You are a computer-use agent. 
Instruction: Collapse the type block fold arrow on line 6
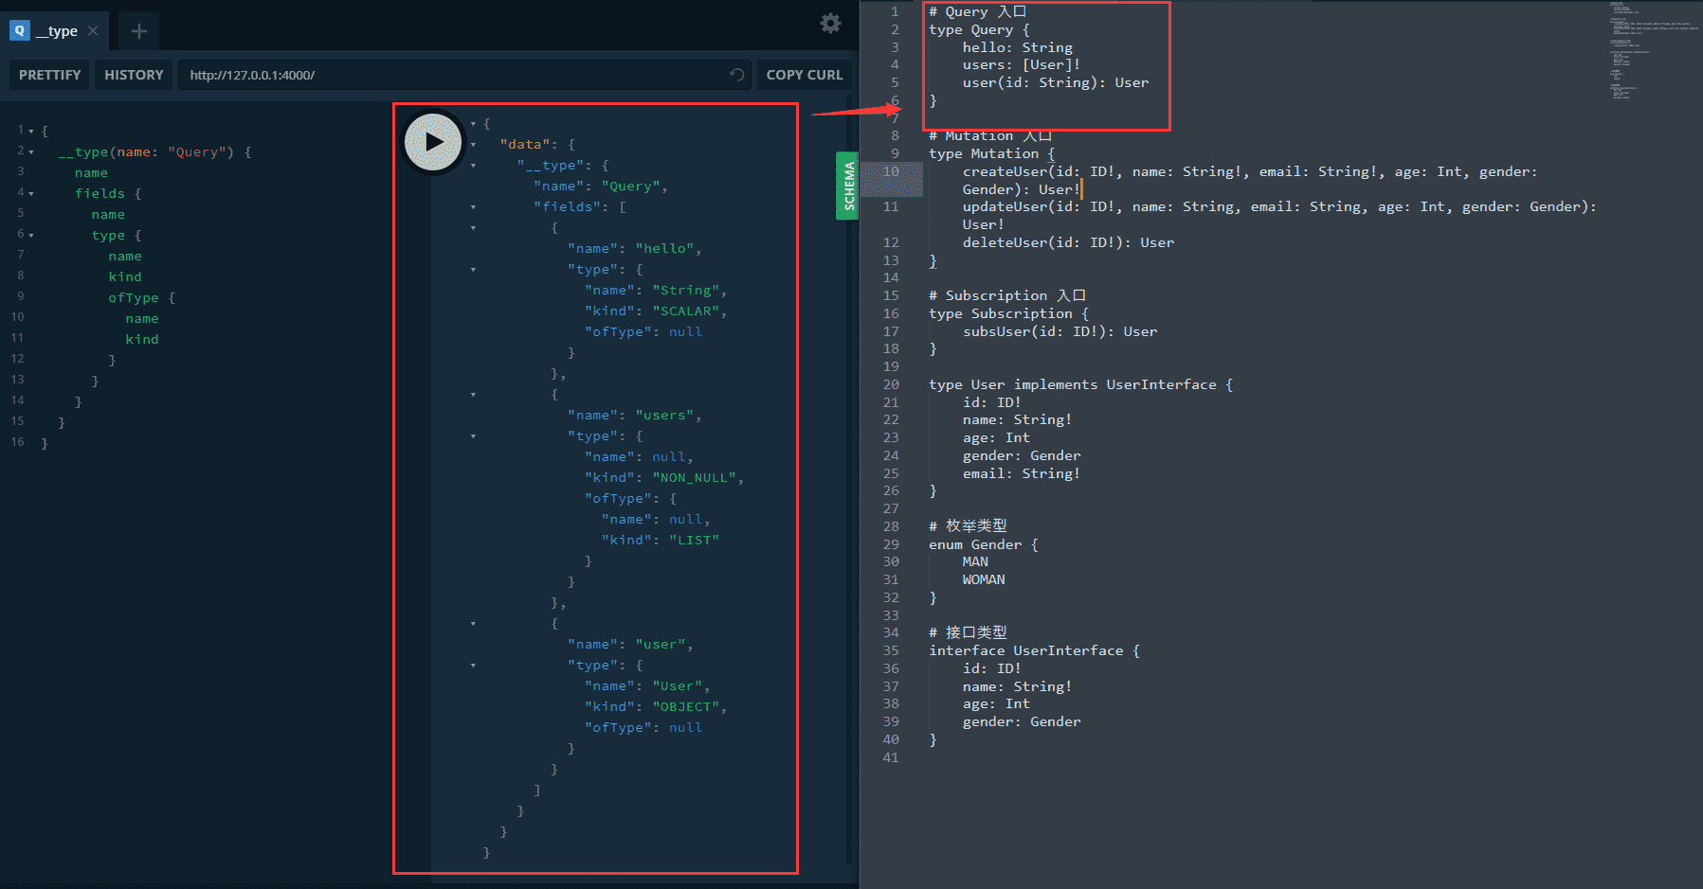click(31, 235)
